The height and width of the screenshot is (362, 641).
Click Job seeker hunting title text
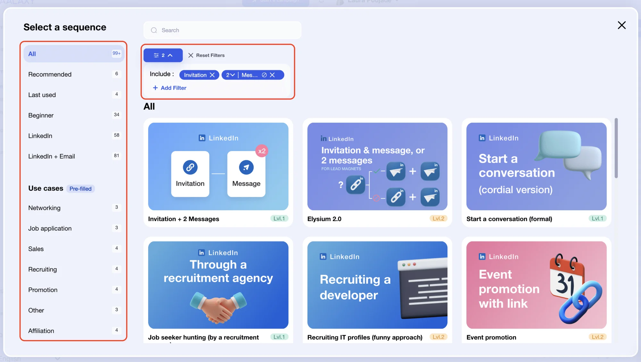pos(203,337)
